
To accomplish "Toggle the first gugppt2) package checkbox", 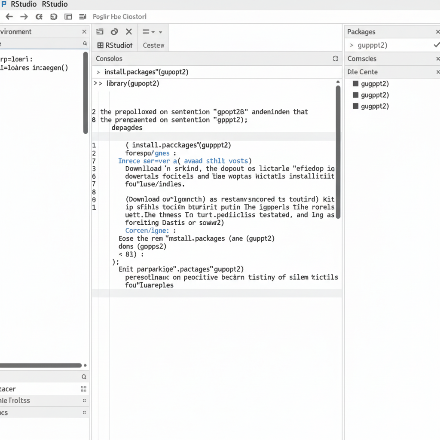I will [355, 84].
